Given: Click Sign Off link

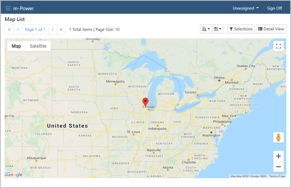Looking at the screenshot, I should [x=274, y=8].
